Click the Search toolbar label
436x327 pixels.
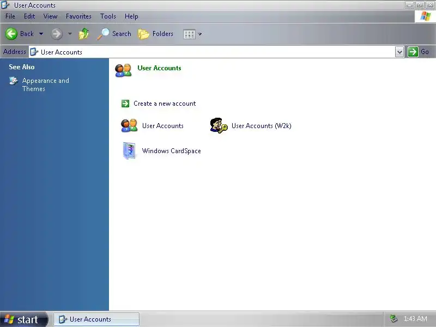[122, 34]
